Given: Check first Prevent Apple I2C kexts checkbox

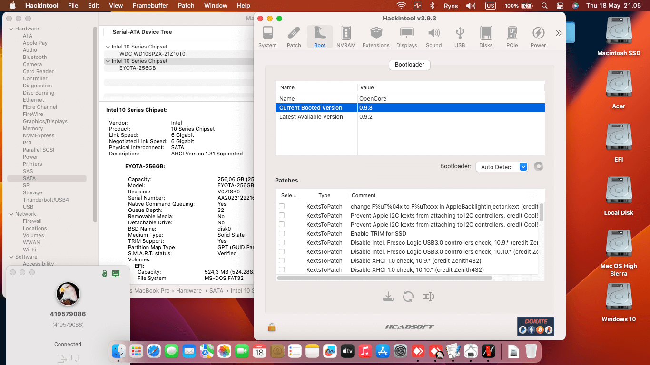Looking at the screenshot, I should 282,215.
